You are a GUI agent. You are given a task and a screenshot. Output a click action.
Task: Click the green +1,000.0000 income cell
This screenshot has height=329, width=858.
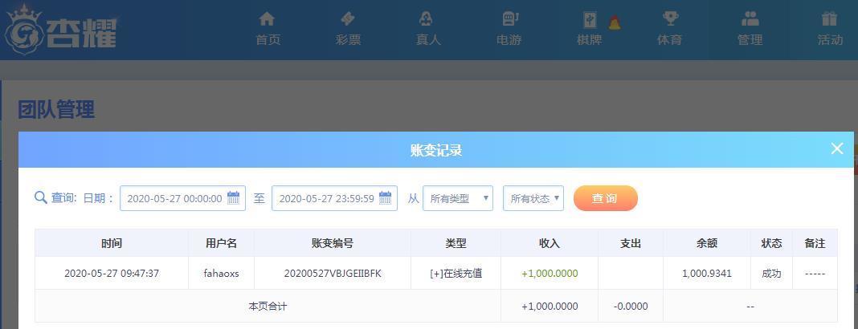[x=550, y=274]
